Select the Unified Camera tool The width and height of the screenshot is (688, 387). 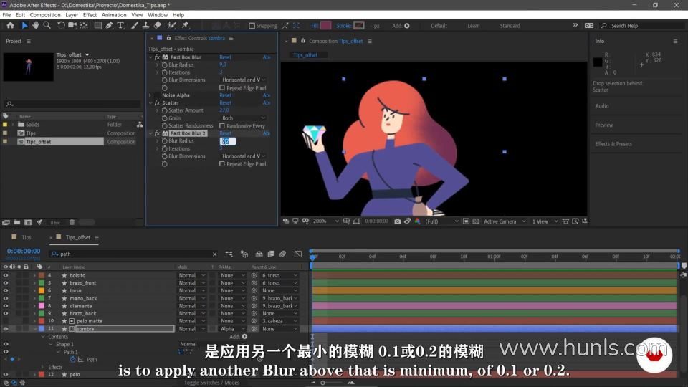pyautogui.click(x=72, y=26)
